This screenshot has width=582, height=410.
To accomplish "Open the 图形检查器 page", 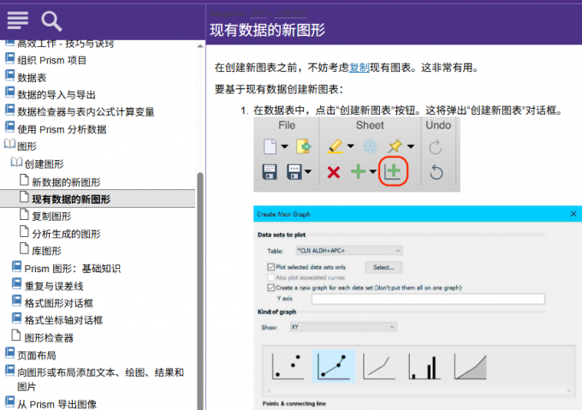I will coord(49,337).
